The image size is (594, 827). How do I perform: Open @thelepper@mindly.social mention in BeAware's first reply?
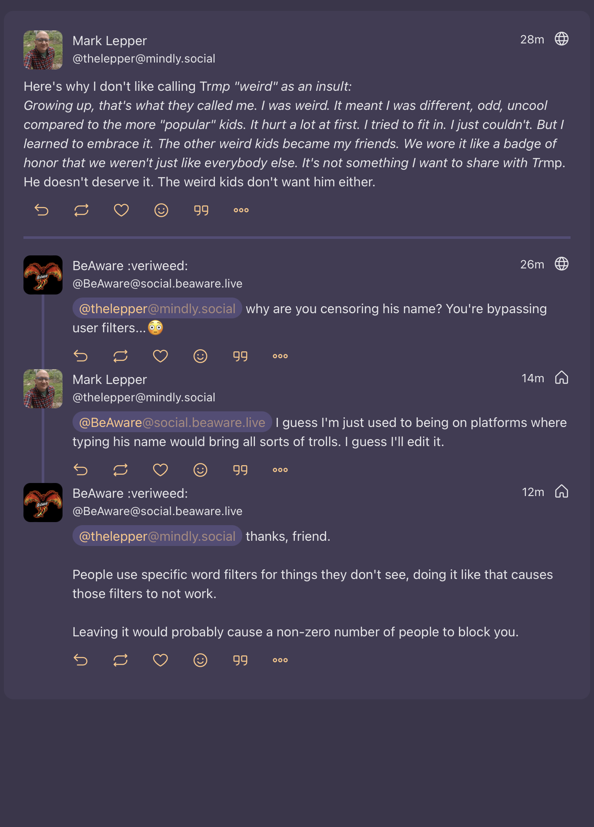tap(157, 308)
